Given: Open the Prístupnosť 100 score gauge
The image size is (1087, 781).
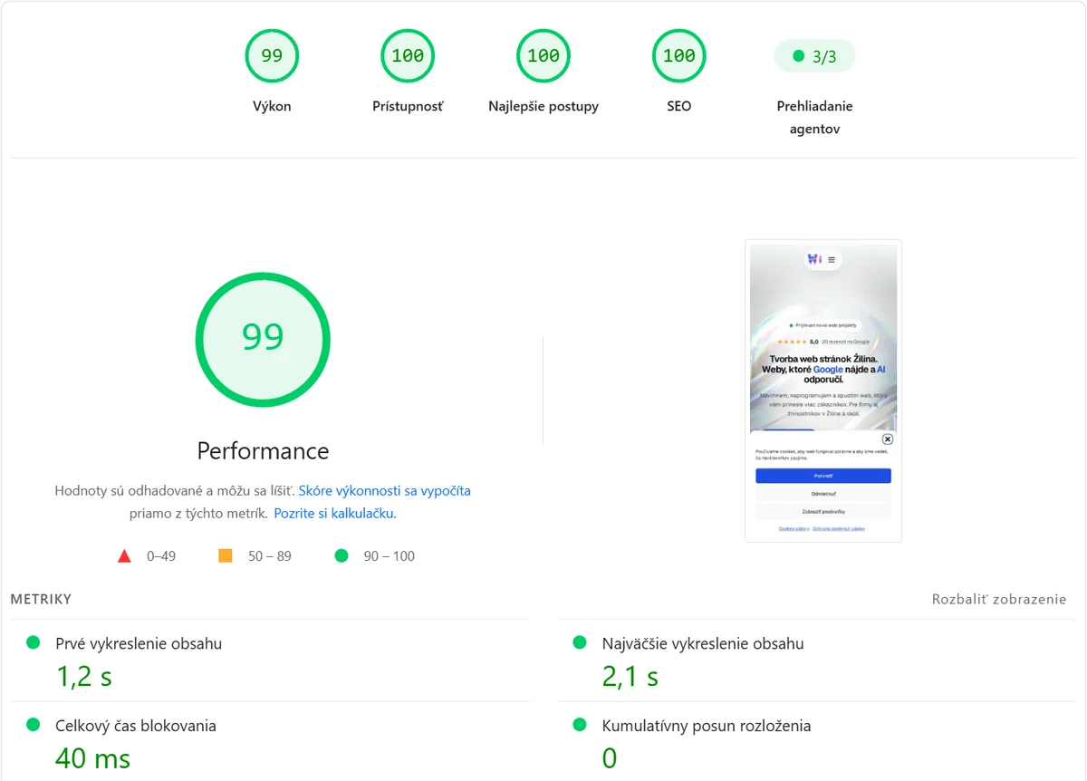Looking at the screenshot, I should (x=408, y=56).
